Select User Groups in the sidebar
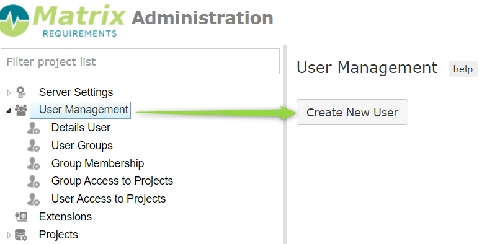The width and height of the screenshot is (487, 244). (x=82, y=146)
